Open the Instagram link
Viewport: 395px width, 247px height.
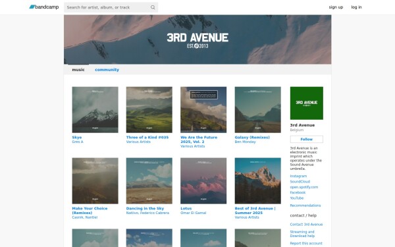[298, 176]
